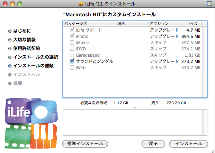The height and width of the screenshot is (153, 215).
Task: Click the window resize grip corner
Action: click(x=212, y=151)
